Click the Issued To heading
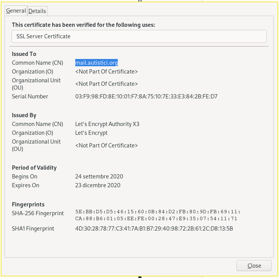 click(x=24, y=54)
